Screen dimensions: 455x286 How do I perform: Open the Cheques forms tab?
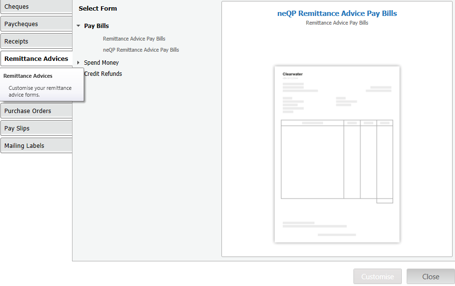pos(36,6)
